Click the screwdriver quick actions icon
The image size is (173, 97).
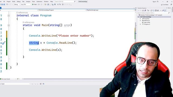pos(4,43)
